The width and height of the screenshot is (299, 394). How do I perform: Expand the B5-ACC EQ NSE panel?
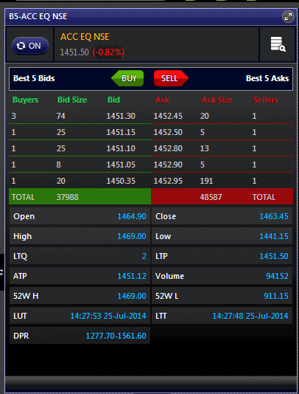(288, 17)
